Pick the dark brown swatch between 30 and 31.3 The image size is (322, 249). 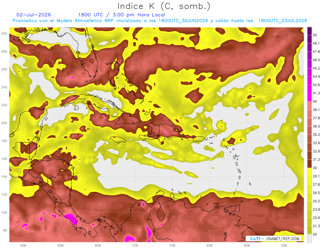[309, 164]
